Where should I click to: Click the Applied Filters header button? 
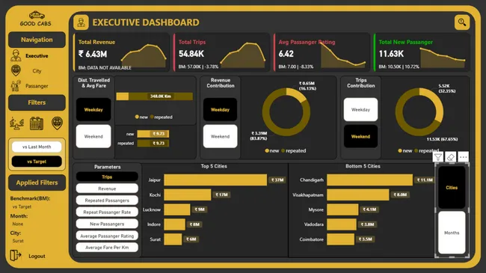click(x=37, y=182)
